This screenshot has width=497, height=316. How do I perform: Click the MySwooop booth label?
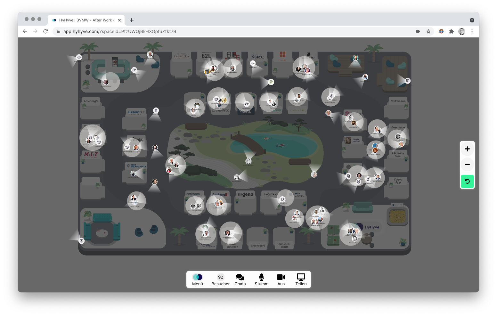398,101
